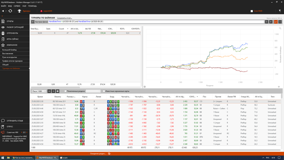Screen dimensions: 284x160
Task: Open File Explorer from the taskbar
Action: pos(9,158)
